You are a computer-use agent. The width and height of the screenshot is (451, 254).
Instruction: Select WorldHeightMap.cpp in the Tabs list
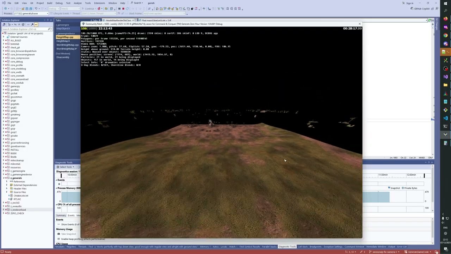pos(67,45)
